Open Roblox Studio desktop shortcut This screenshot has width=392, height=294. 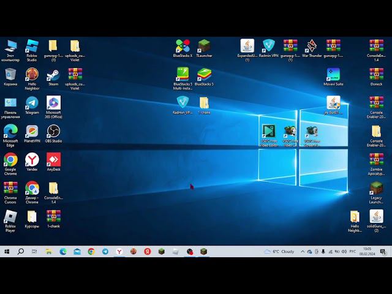tap(32, 50)
